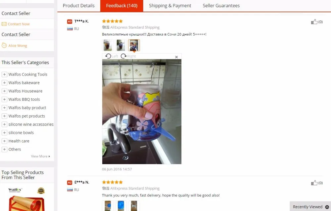Close the enlarged review photo

point(176,57)
